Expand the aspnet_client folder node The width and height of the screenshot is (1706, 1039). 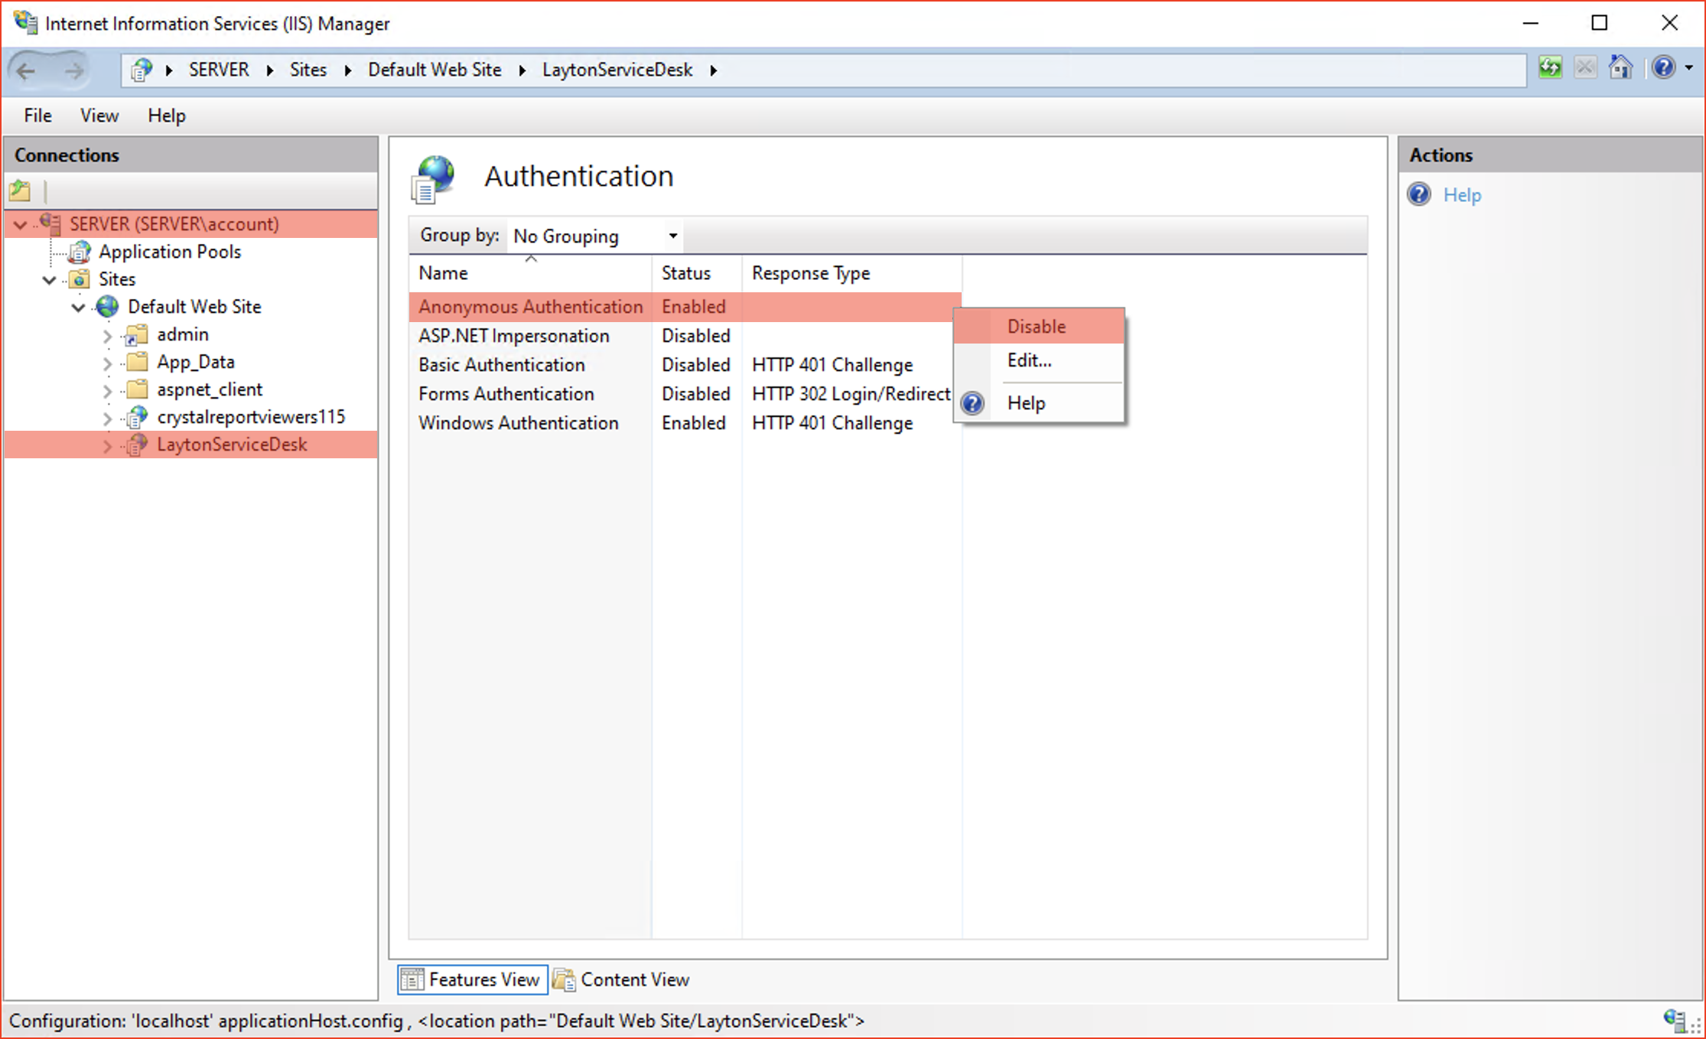[x=108, y=390]
